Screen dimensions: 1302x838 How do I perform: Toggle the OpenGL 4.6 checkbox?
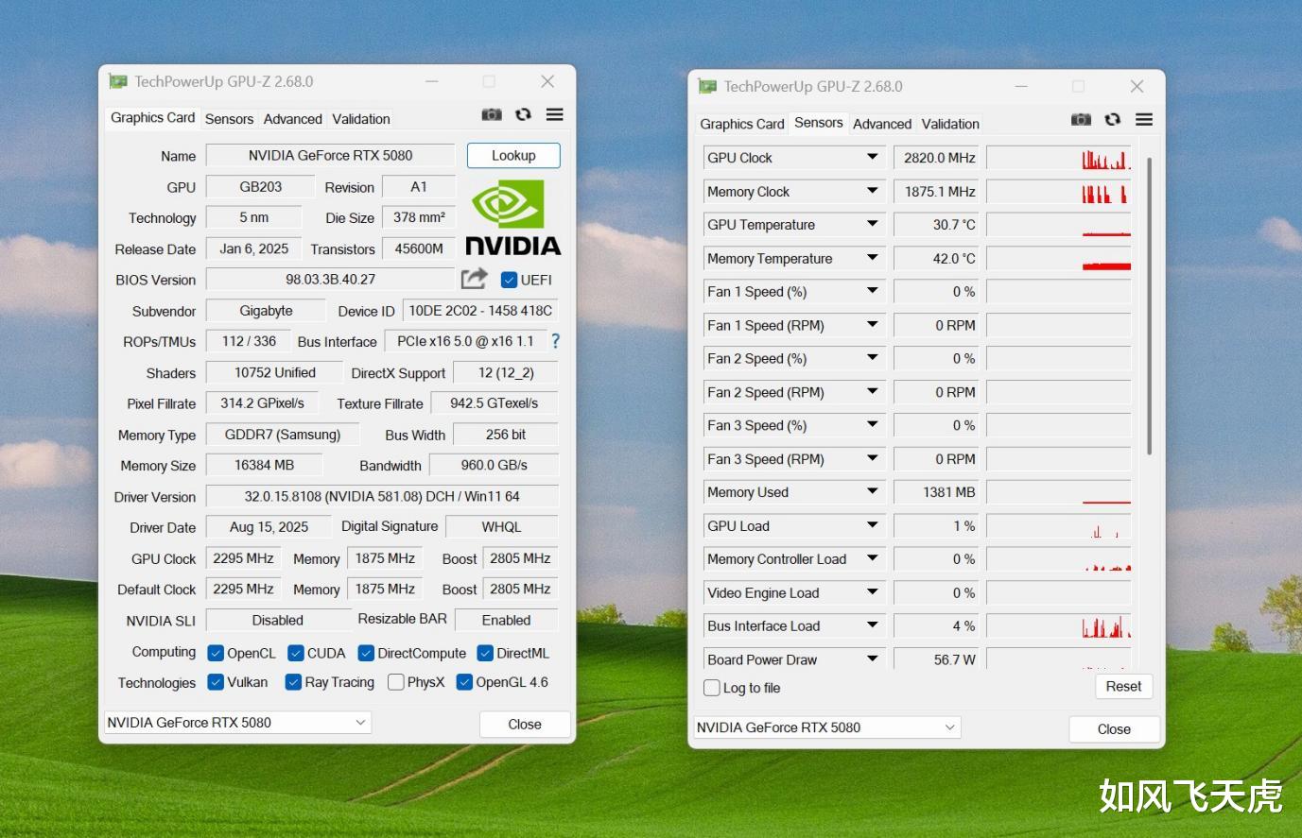click(x=464, y=682)
